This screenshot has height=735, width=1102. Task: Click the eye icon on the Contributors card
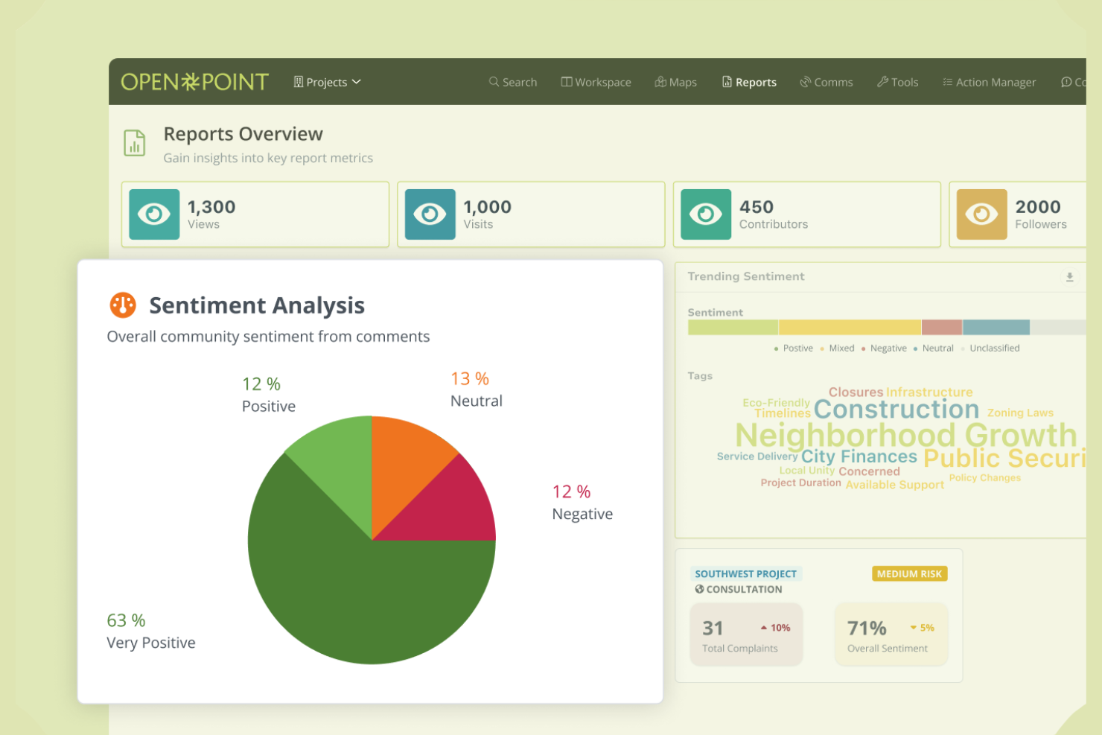[706, 214]
